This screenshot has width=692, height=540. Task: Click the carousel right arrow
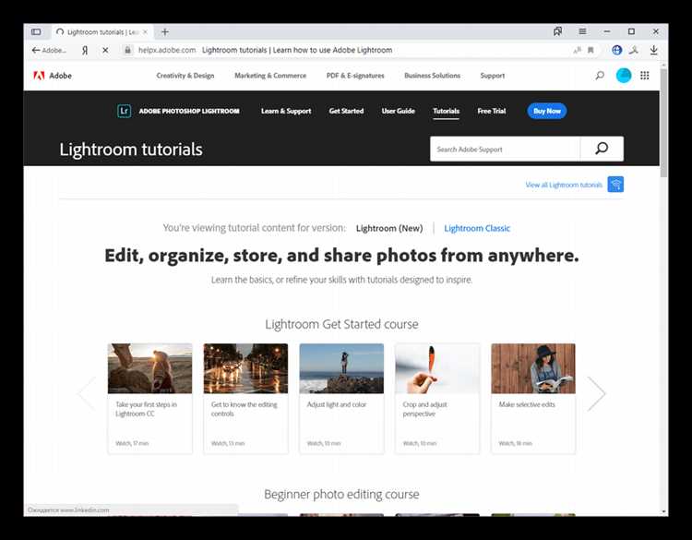[597, 393]
